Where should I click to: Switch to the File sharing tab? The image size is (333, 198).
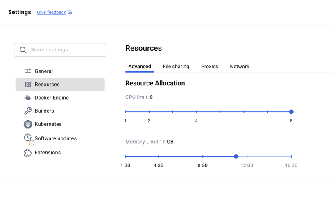176,67
